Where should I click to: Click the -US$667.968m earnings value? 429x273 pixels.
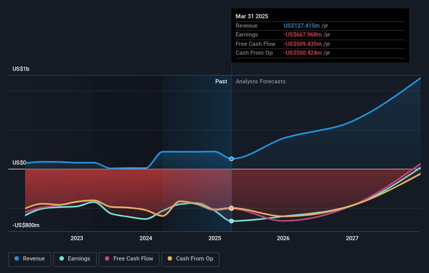point(303,34)
